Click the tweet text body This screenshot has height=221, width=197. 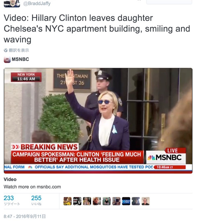click(x=97, y=29)
